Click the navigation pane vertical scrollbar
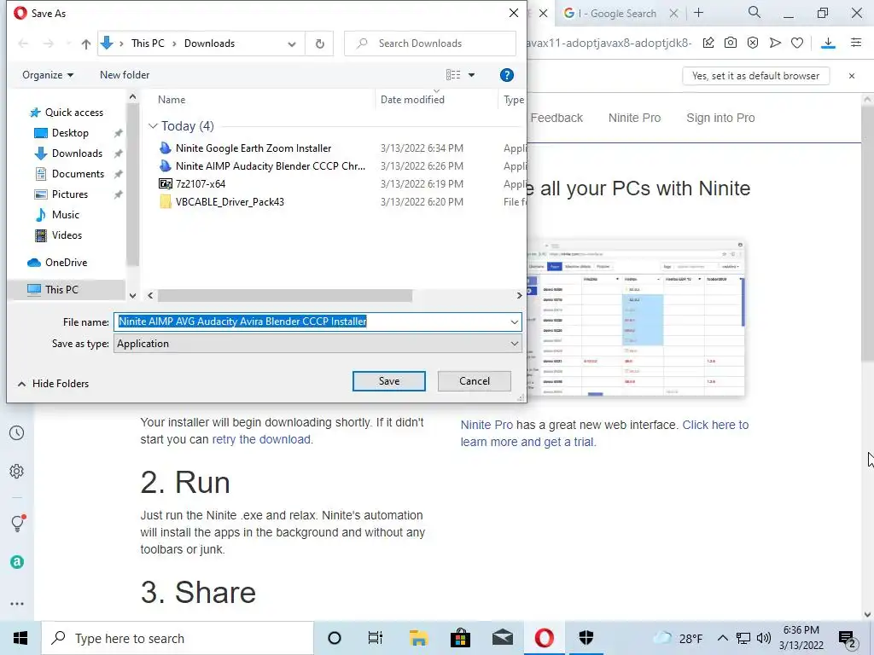The image size is (874, 655). coord(132,184)
